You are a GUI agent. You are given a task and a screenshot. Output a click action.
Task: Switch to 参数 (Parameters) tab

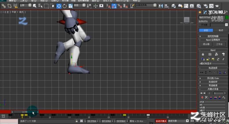click(x=206, y=30)
